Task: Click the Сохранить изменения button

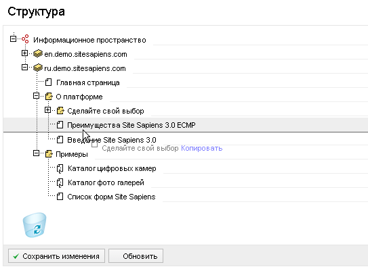Action: (x=56, y=256)
